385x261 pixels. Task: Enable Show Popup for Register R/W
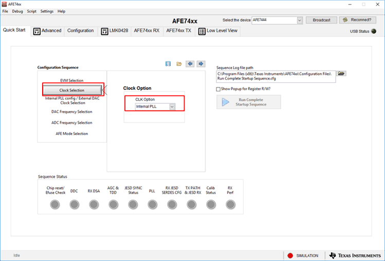click(218, 89)
